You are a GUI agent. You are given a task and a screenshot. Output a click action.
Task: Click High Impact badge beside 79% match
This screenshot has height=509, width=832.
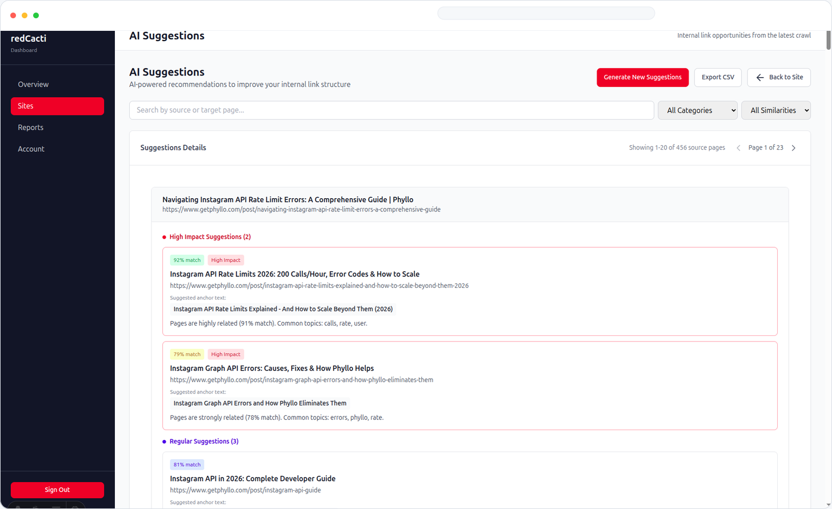(226, 354)
